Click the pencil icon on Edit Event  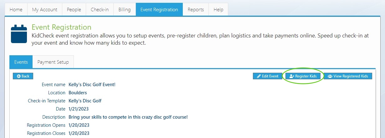pos(259,76)
